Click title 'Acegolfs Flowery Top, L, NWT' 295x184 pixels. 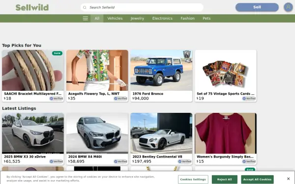[x=94, y=94]
